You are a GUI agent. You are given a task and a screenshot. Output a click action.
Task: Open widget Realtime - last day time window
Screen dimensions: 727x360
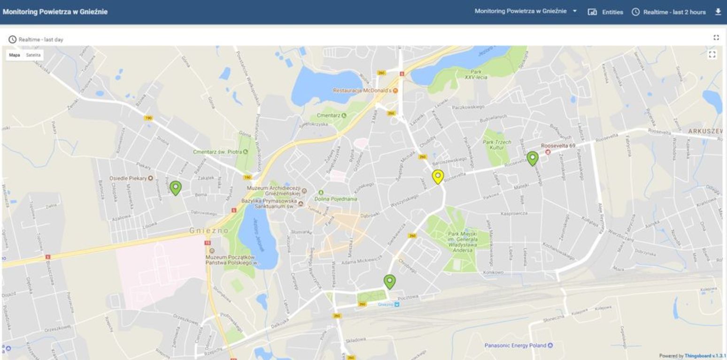pos(36,39)
